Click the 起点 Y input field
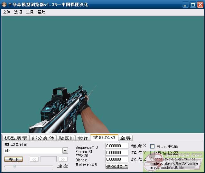Image resolution: width=205 pixels, height=173 pixels. click(116, 153)
